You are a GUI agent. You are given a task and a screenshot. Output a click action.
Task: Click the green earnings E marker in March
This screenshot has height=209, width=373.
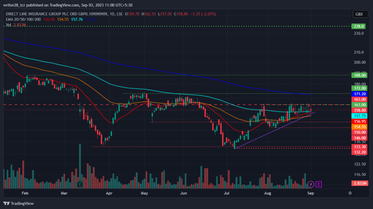[x=80, y=184]
